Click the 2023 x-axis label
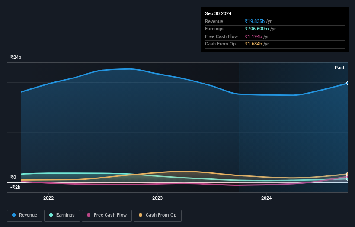The image size is (355, 227). [157, 198]
